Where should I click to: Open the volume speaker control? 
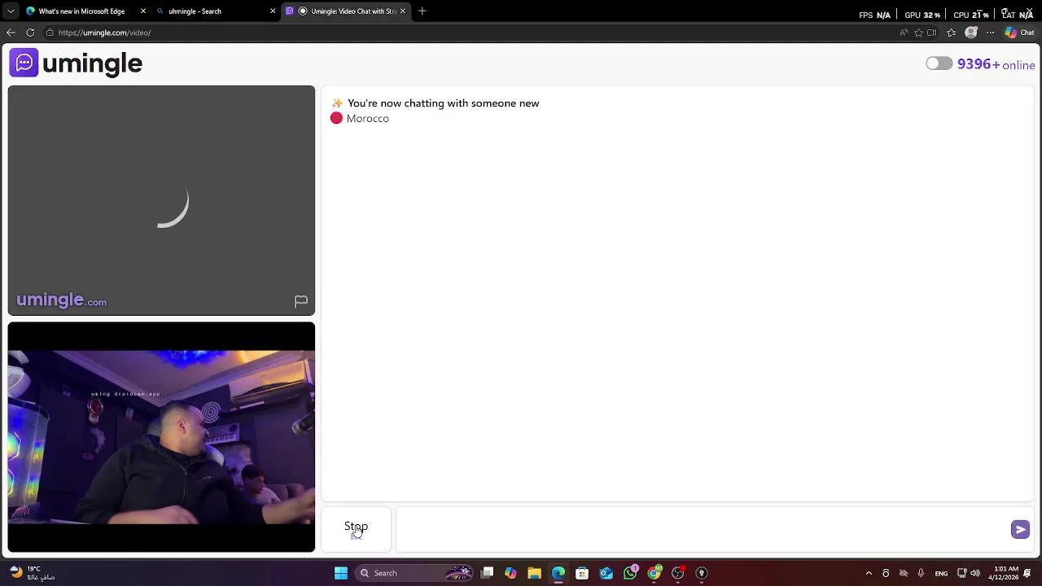[975, 573]
